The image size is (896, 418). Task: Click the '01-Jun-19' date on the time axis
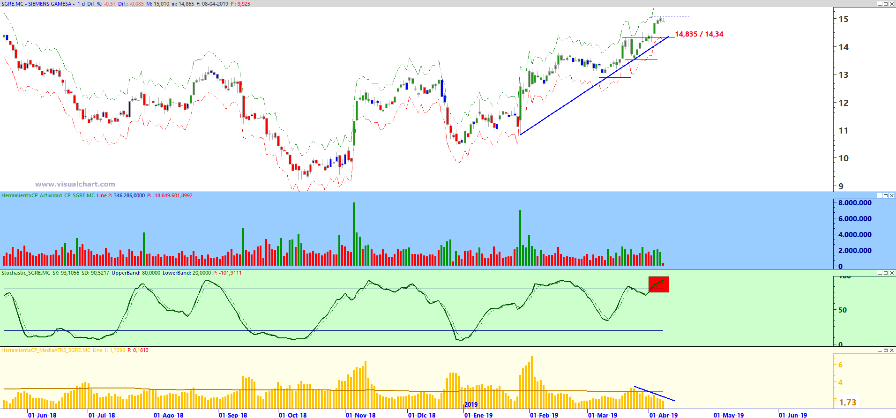[793, 415]
